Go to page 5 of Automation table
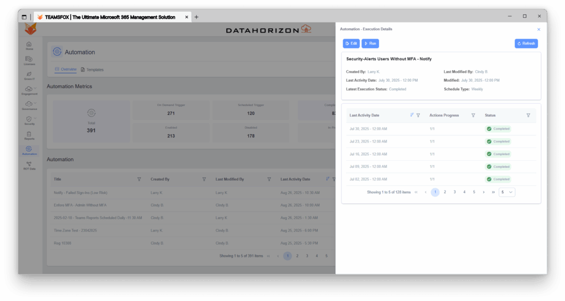The width and height of the screenshot is (565, 301). click(327, 256)
